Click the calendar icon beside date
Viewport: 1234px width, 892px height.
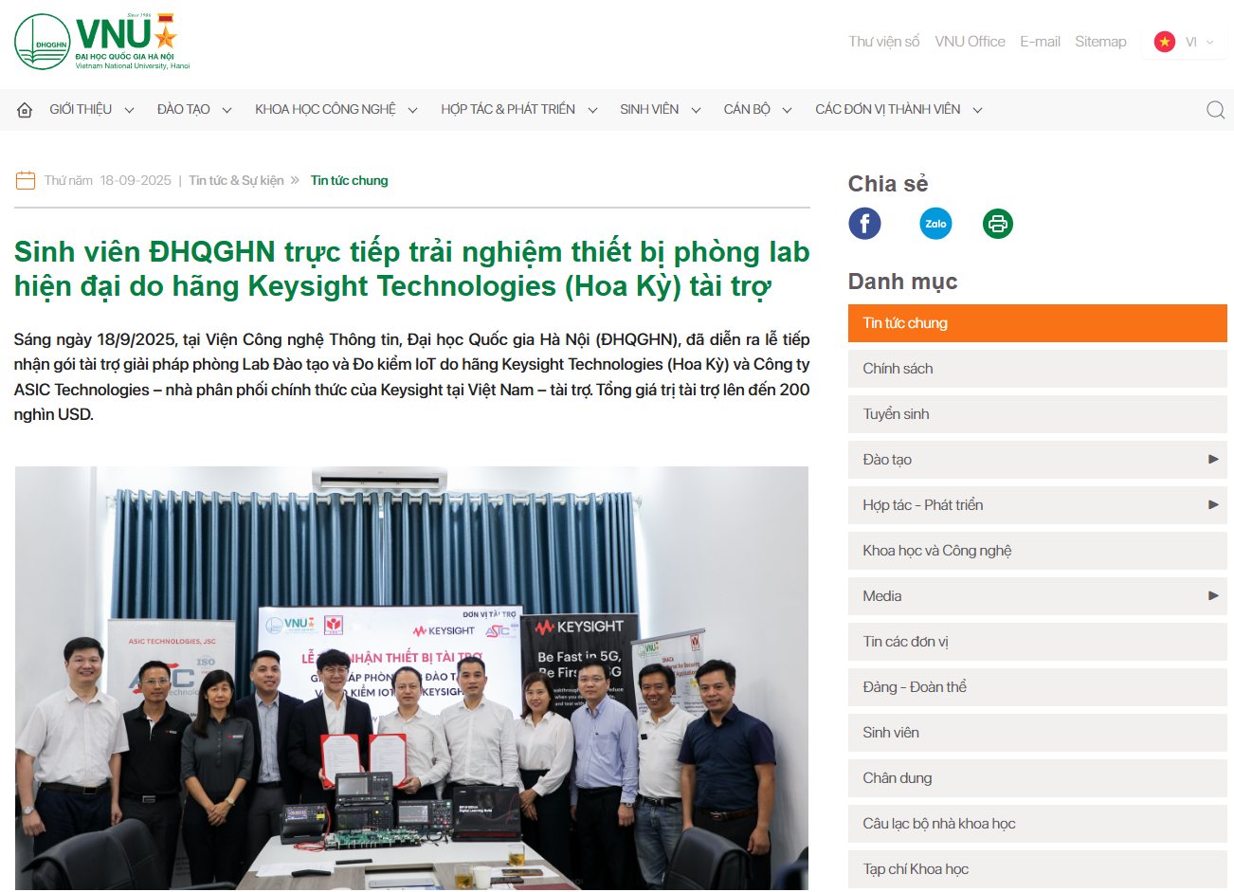click(26, 180)
